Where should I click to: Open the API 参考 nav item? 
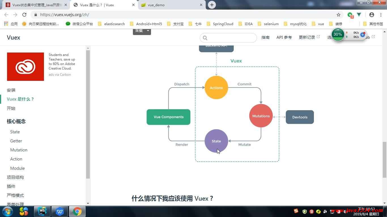(x=284, y=37)
